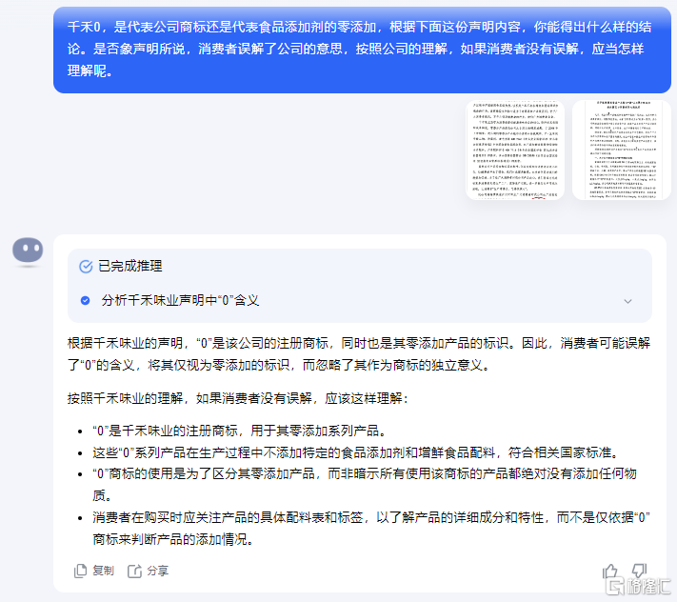Open the second attached document thumbnail
The width and height of the screenshot is (677, 602).
coord(622,150)
